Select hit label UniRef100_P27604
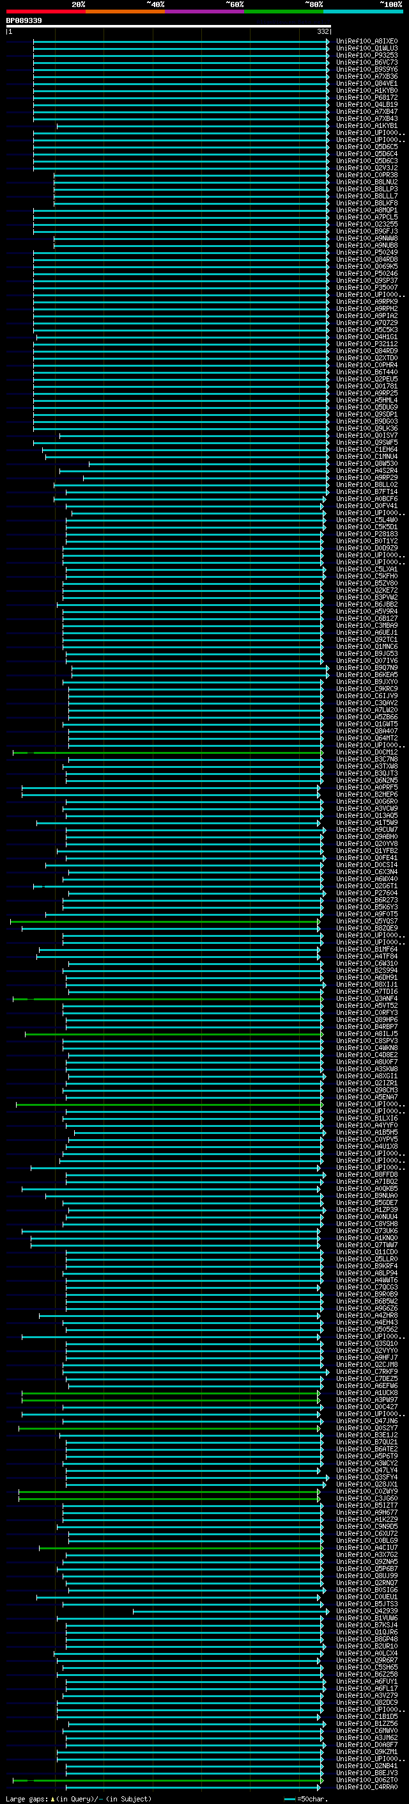Image resolution: width=409 pixels, height=1804 pixels. [x=367, y=893]
